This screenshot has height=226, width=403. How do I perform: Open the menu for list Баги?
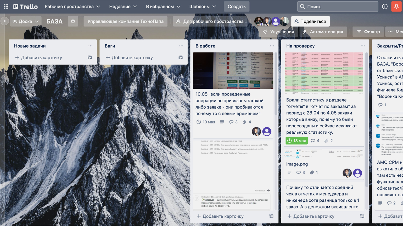pyautogui.click(x=181, y=46)
